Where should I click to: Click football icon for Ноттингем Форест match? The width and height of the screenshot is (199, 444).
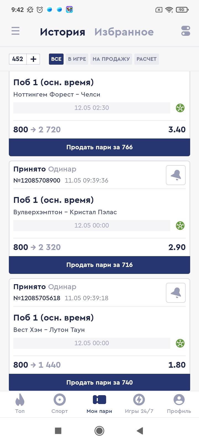click(180, 108)
